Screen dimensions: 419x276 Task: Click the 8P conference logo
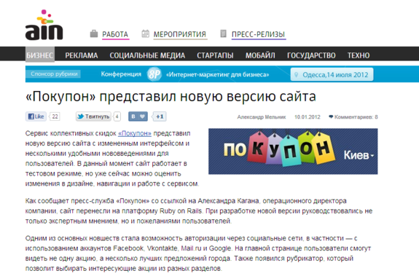click(x=154, y=74)
